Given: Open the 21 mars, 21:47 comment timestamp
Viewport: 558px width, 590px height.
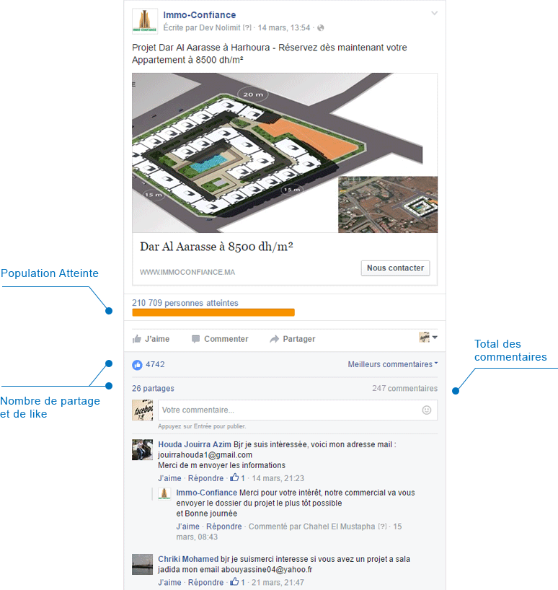Looking at the screenshot, I should point(278,583).
